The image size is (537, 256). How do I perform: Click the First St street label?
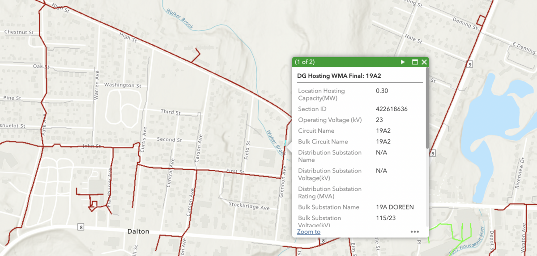pos(235,172)
